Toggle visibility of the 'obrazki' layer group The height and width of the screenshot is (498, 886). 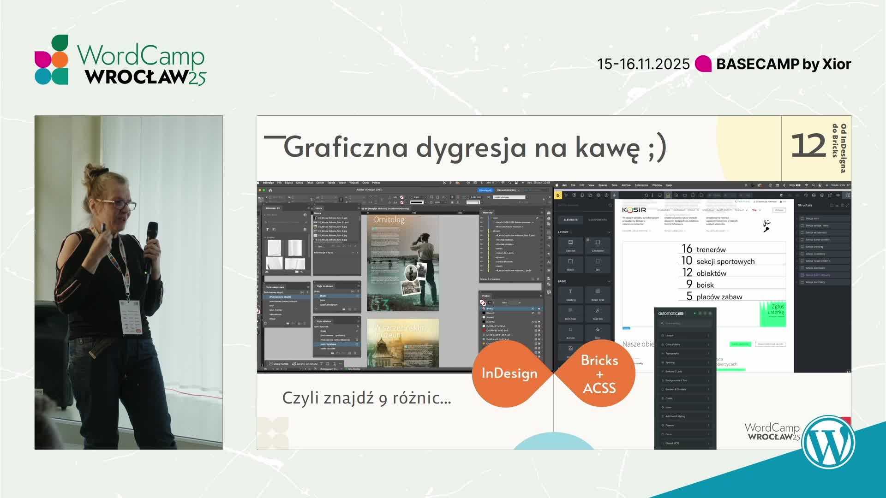481,231
